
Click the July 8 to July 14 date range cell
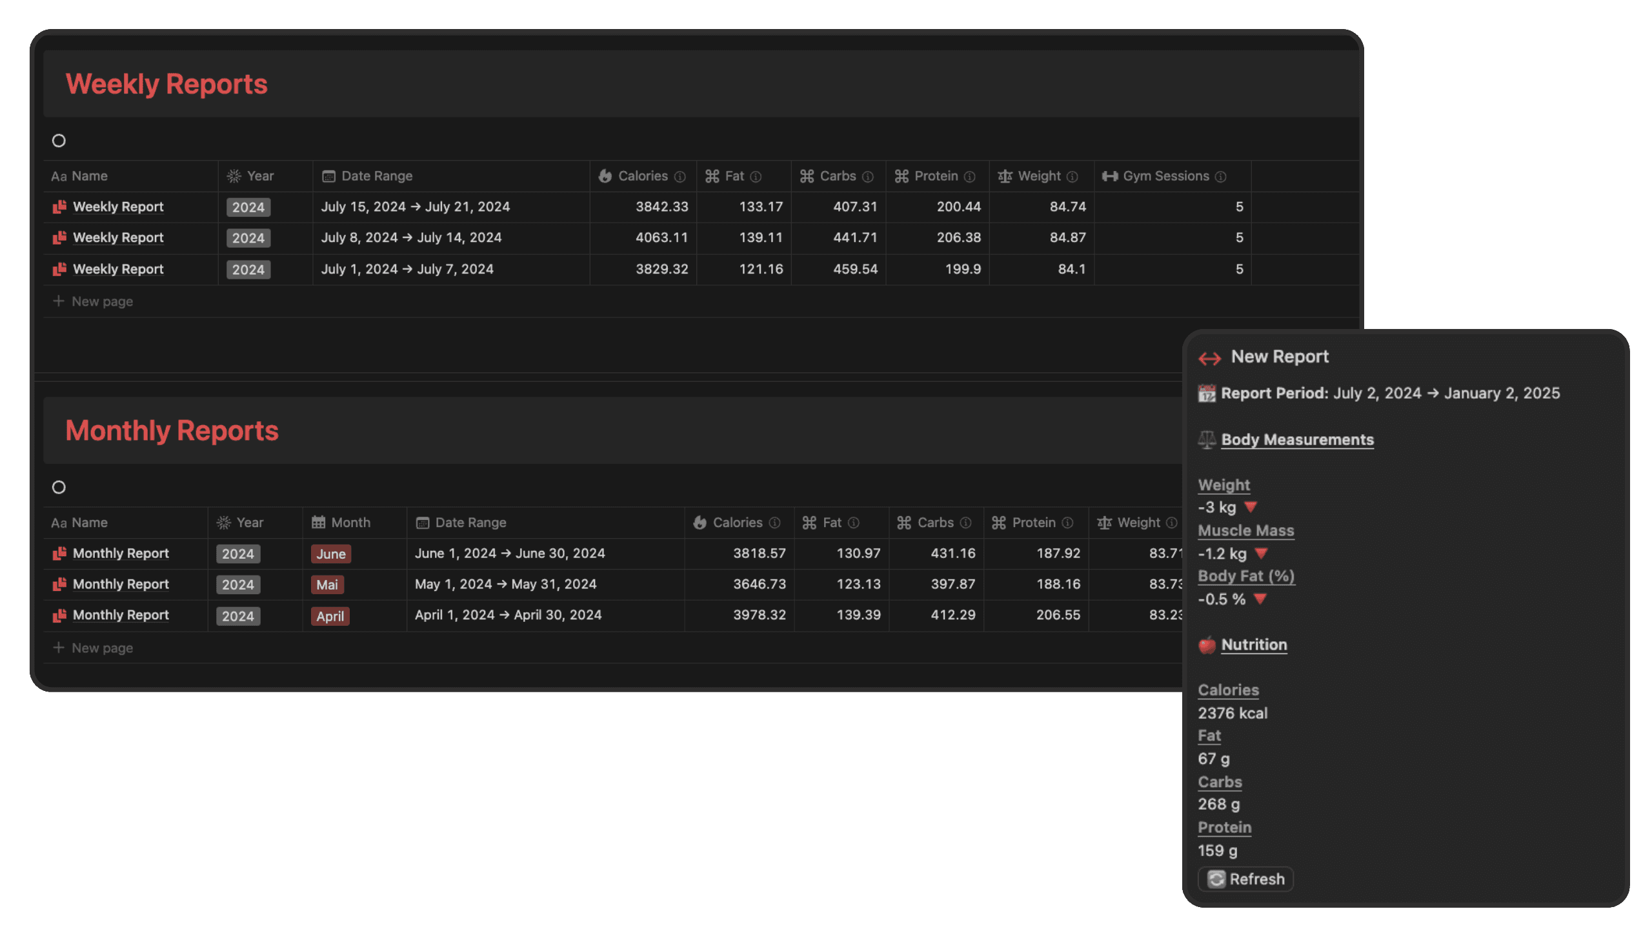pyautogui.click(x=411, y=237)
